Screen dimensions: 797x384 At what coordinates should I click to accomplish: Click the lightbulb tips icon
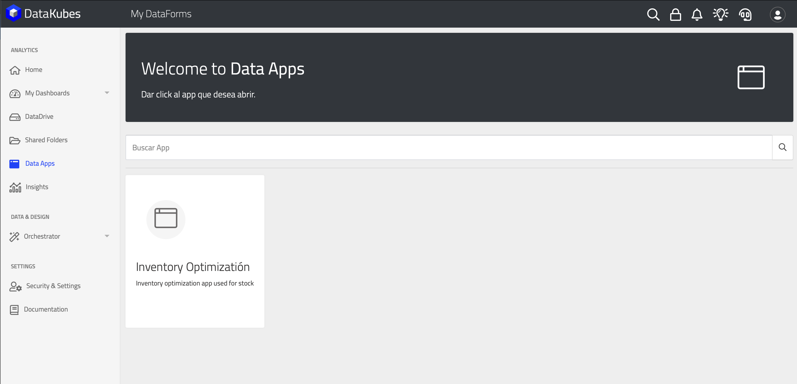point(720,14)
